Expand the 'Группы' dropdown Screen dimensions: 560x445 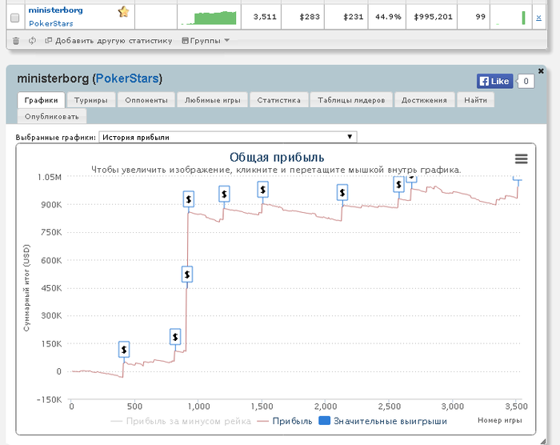(x=206, y=40)
